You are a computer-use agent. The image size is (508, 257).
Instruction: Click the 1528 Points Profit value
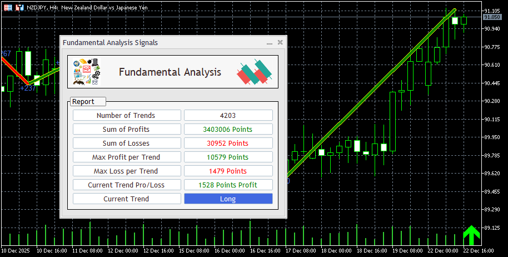(228, 185)
